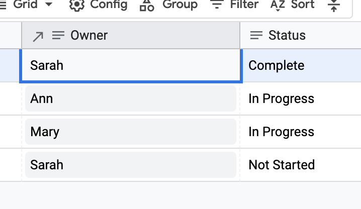Image resolution: width=361 pixels, height=209 pixels.
Task: Open the Mary owner dropdown cell
Action: click(130, 132)
